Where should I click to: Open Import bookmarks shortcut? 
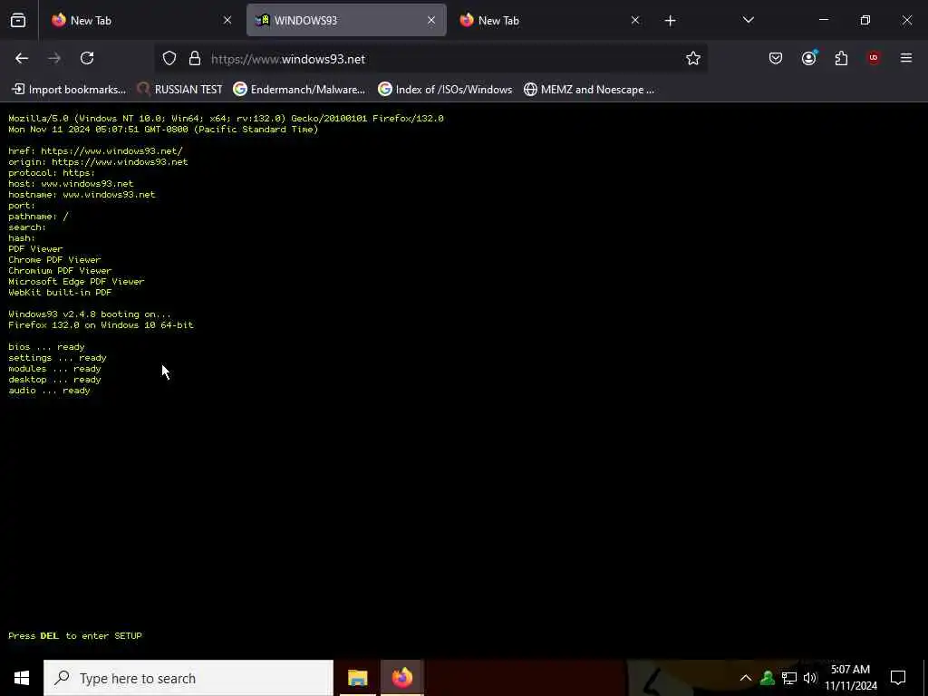pos(69,90)
